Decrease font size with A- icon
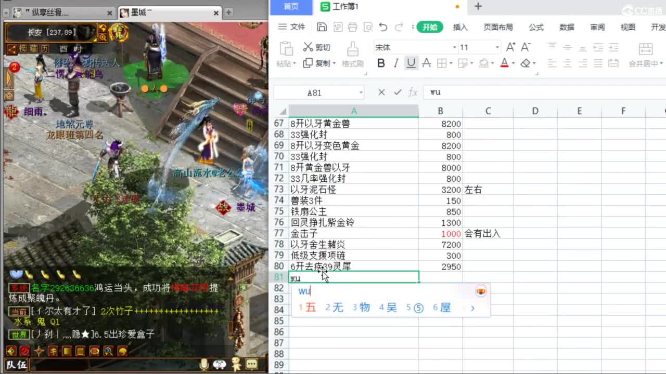This screenshot has height=374, width=666. (526, 47)
